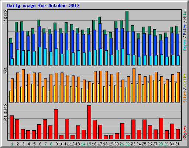
Task: Click the short red KBytes bar for day 18
Action: 106,137
